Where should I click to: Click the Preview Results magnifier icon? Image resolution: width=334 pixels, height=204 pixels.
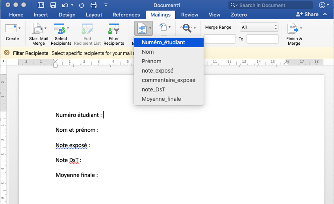click(186, 28)
